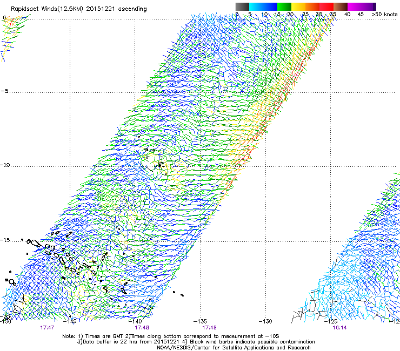Click the '-130' longitude axis label
Image resolution: width=400 pixels, height=351 pixels.
click(x=265, y=321)
